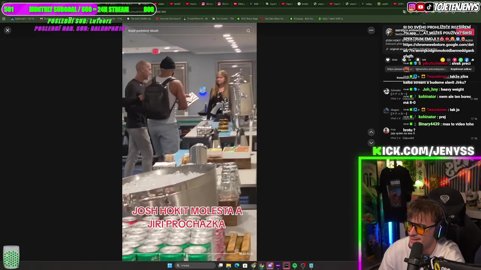Click the share arrow icon
Viewport: 481px width, 270px height.
click(x=473, y=60)
